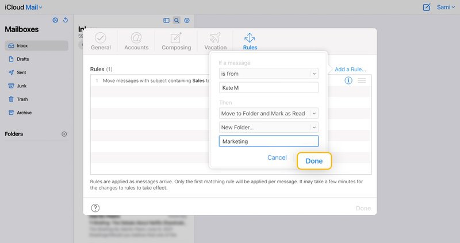Open the 'is from' condition dropdown
The image size is (460, 243).
coord(269,74)
